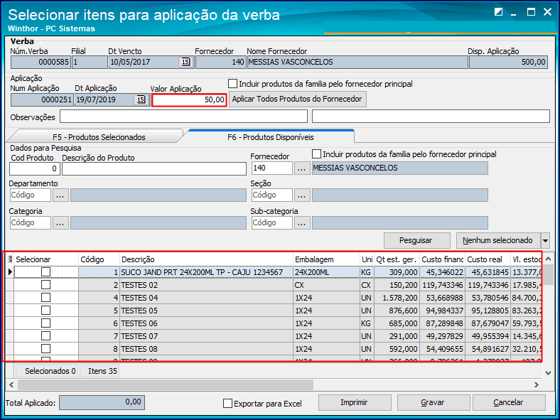
Task: Click the TESTES 05 description cell
Action: (206, 311)
